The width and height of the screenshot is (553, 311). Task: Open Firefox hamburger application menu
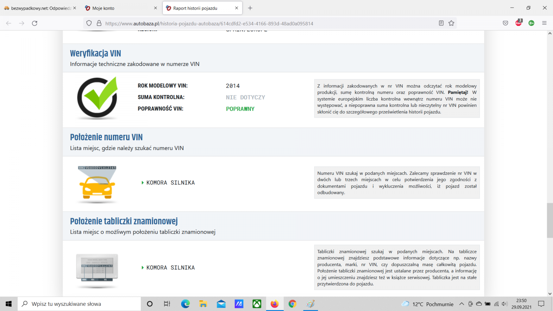click(544, 23)
